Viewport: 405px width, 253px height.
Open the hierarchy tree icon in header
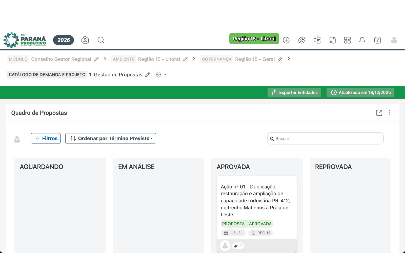coord(317,40)
